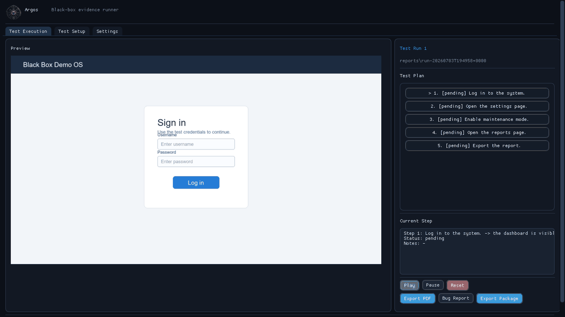Export the run as PDF
565x317 pixels.
[418, 298]
